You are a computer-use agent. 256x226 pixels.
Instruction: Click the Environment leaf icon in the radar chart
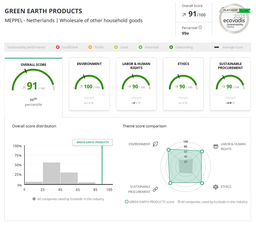click(155, 144)
